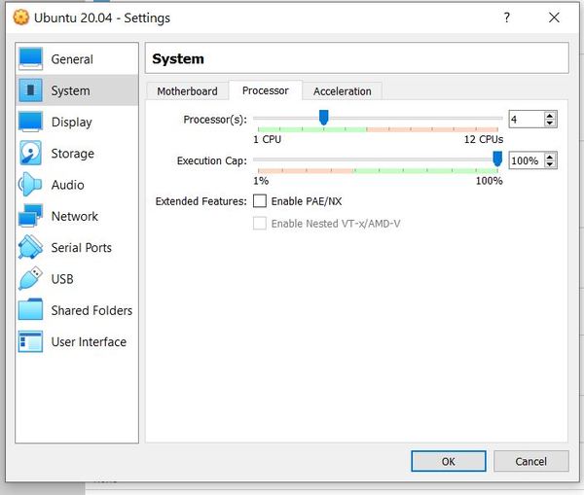584x495 pixels.
Task: Click the General category monitor icon
Action: coord(30,58)
